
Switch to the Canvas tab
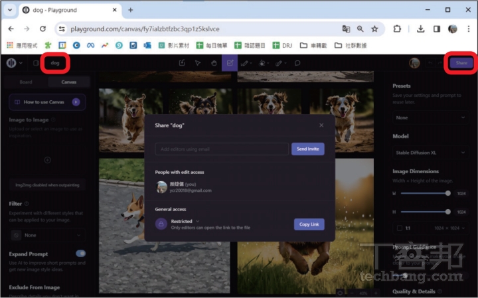coord(69,82)
